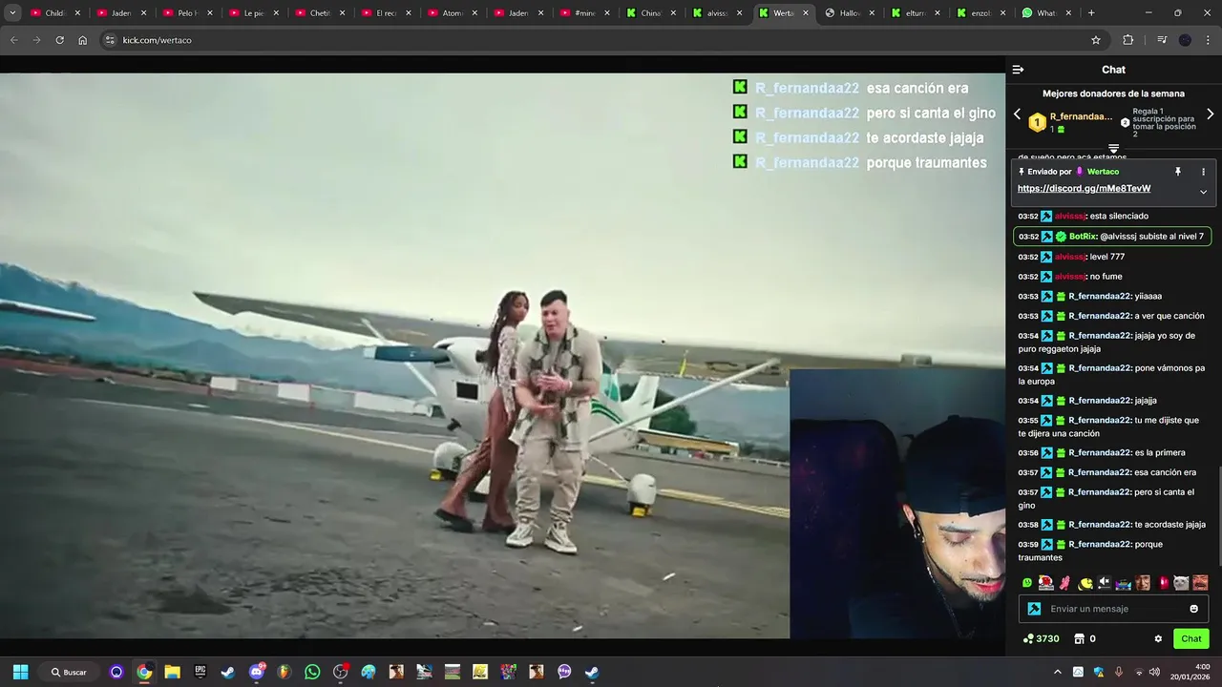Switch to the Pelo YouTube tab
Screen dimensions: 1222x687
pyautogui.click(x=186, y=13)
